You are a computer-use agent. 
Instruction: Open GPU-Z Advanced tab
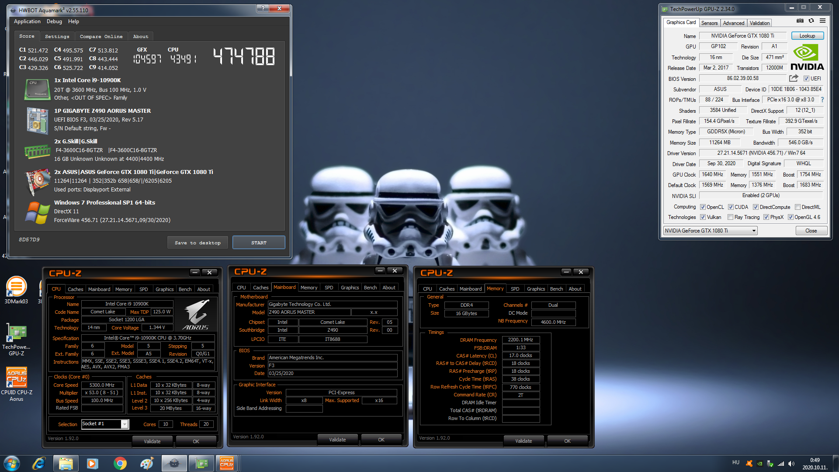coord(733,23)
